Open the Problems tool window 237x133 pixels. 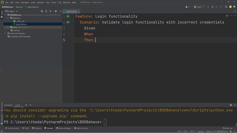[37, 128]
